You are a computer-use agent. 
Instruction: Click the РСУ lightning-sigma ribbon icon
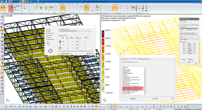click(x=41, y=8)
